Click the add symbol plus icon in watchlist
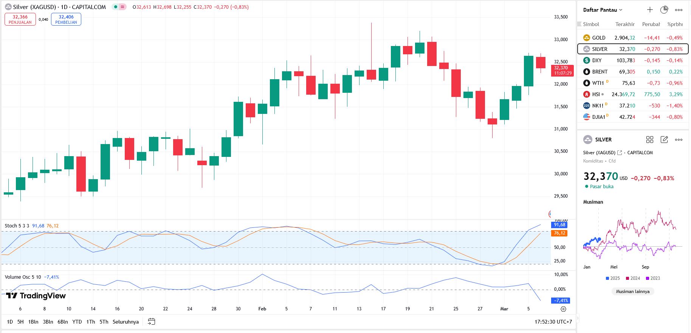This screenshot has height=333, width=691. coord(650,10)
